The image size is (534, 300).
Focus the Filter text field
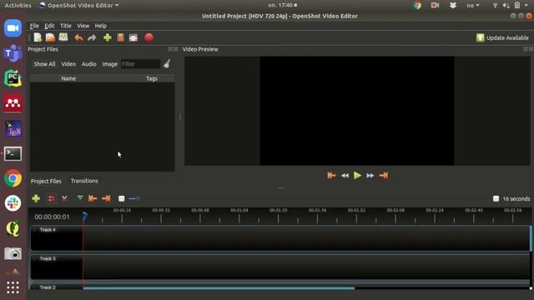pos(140,64)
